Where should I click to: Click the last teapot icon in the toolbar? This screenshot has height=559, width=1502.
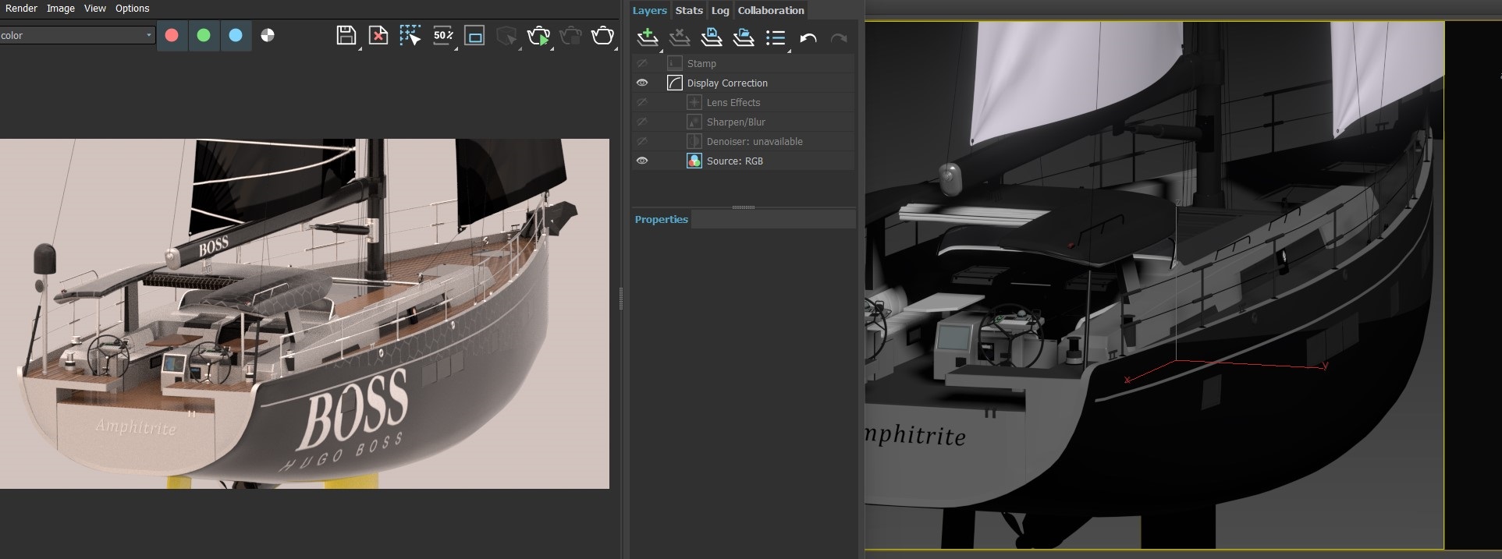click(x=602, y=35)
